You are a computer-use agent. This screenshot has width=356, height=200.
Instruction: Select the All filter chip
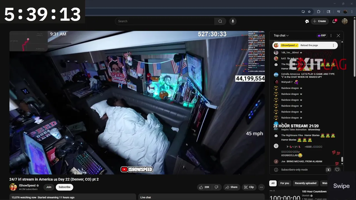coord(273,183)
